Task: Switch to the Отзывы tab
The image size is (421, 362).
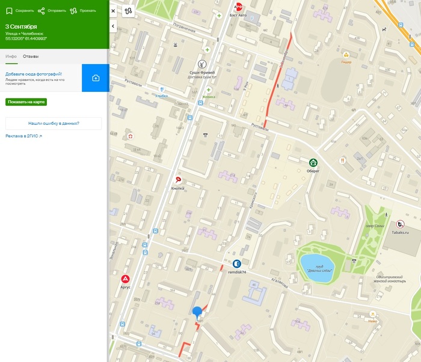Action: click(x=31, y=56)
